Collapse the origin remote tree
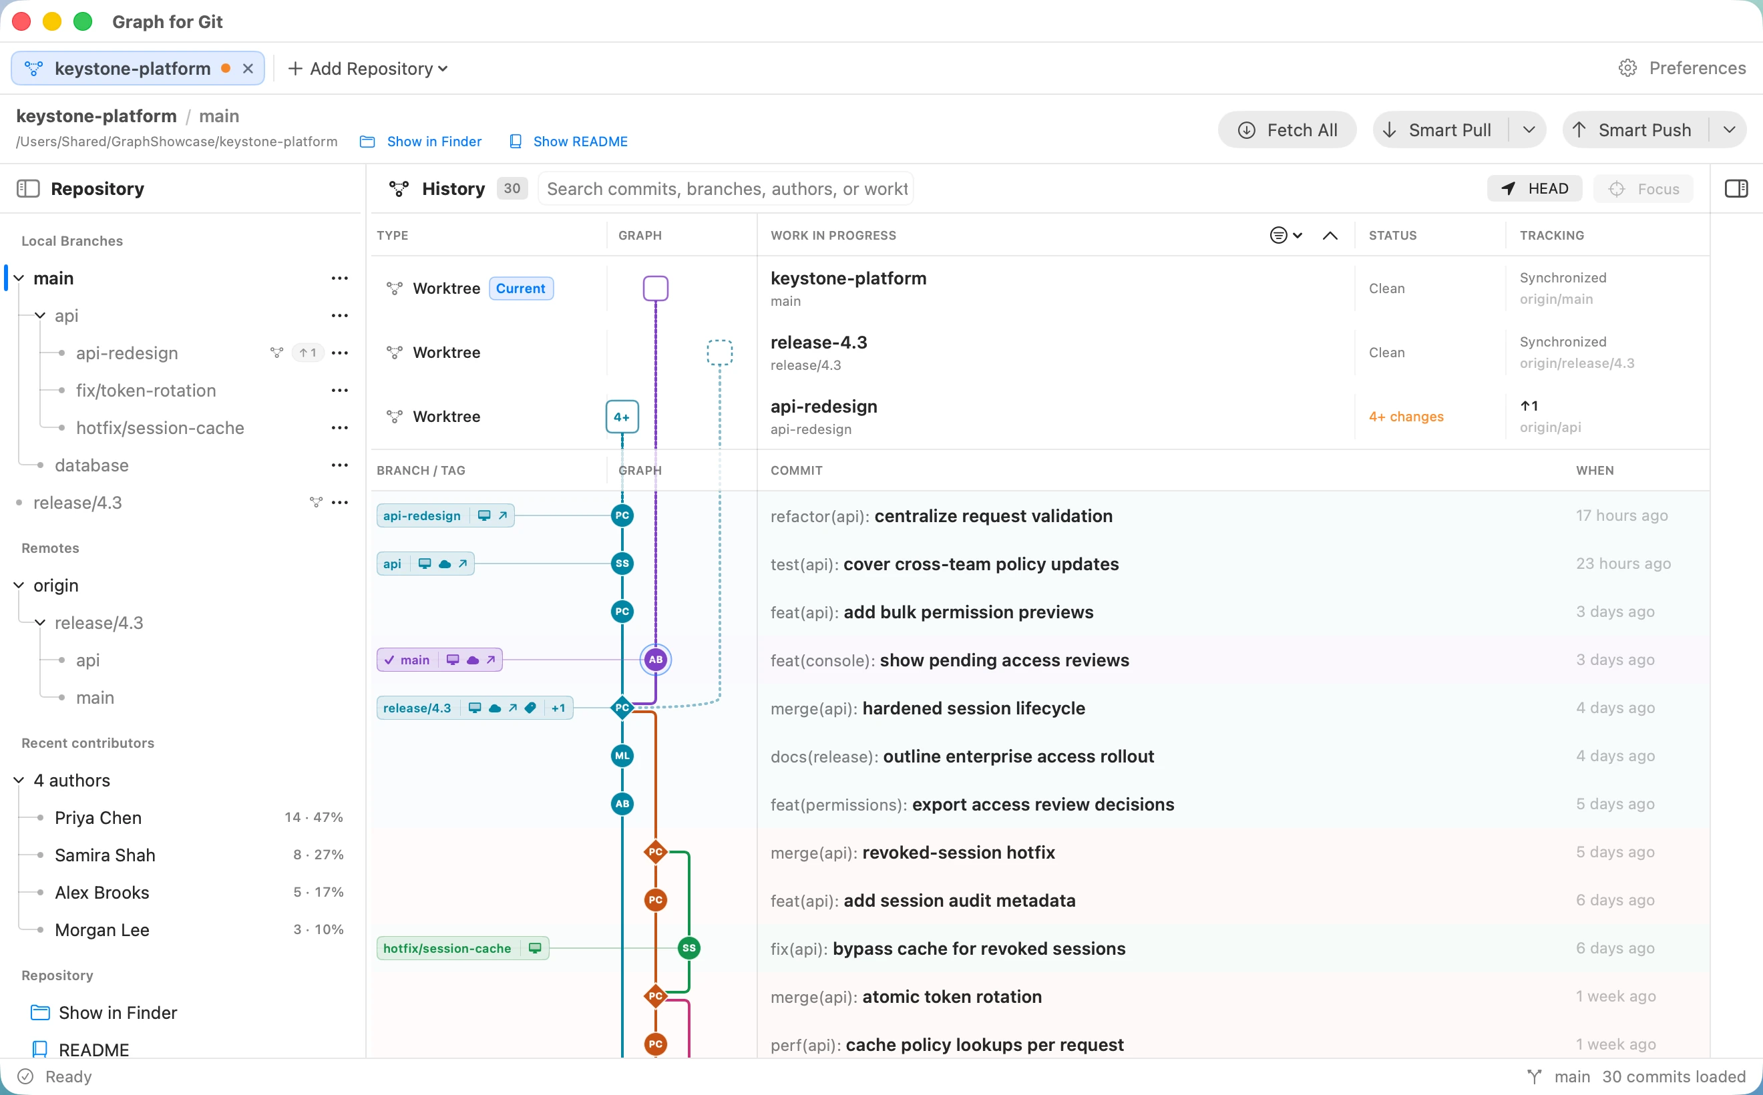1763x1095 pixels. point(19,585)
